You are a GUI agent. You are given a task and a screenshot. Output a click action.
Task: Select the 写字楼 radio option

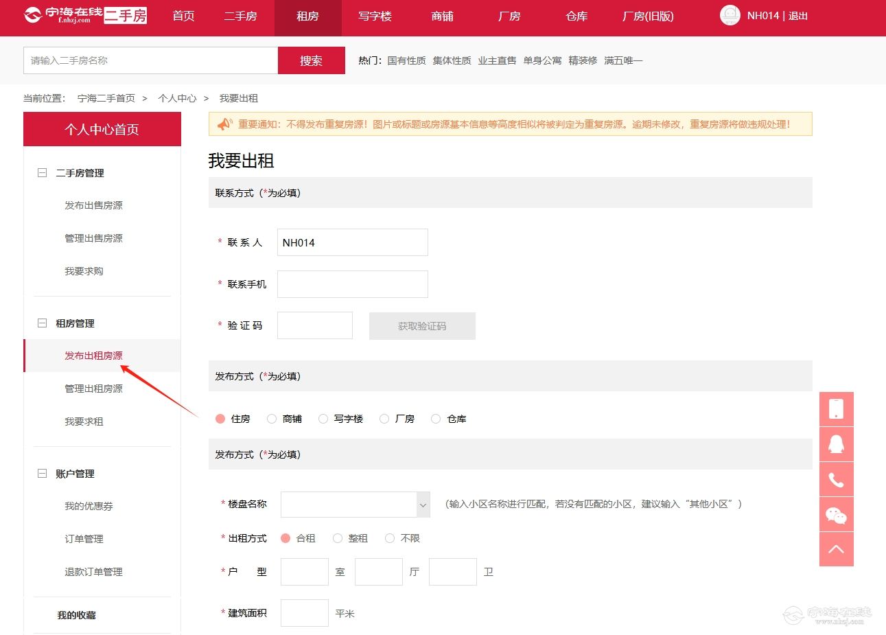pos(323,419)
